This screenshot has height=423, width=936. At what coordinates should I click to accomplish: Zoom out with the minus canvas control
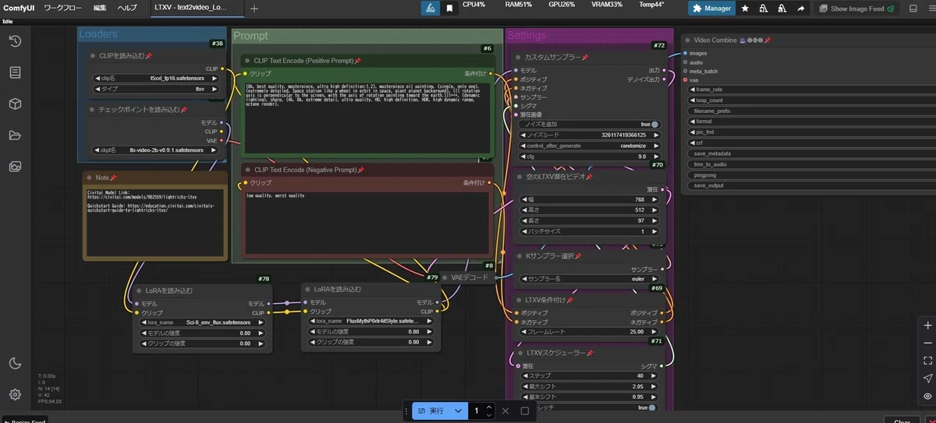pos(927,344)
